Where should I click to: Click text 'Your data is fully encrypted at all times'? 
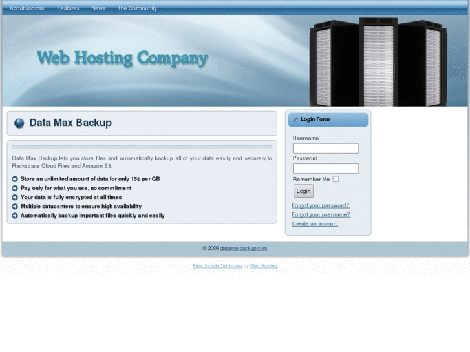pos(71,197)
